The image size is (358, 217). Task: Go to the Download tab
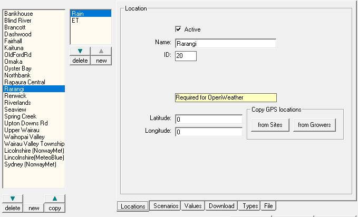(x=221, y=206)
